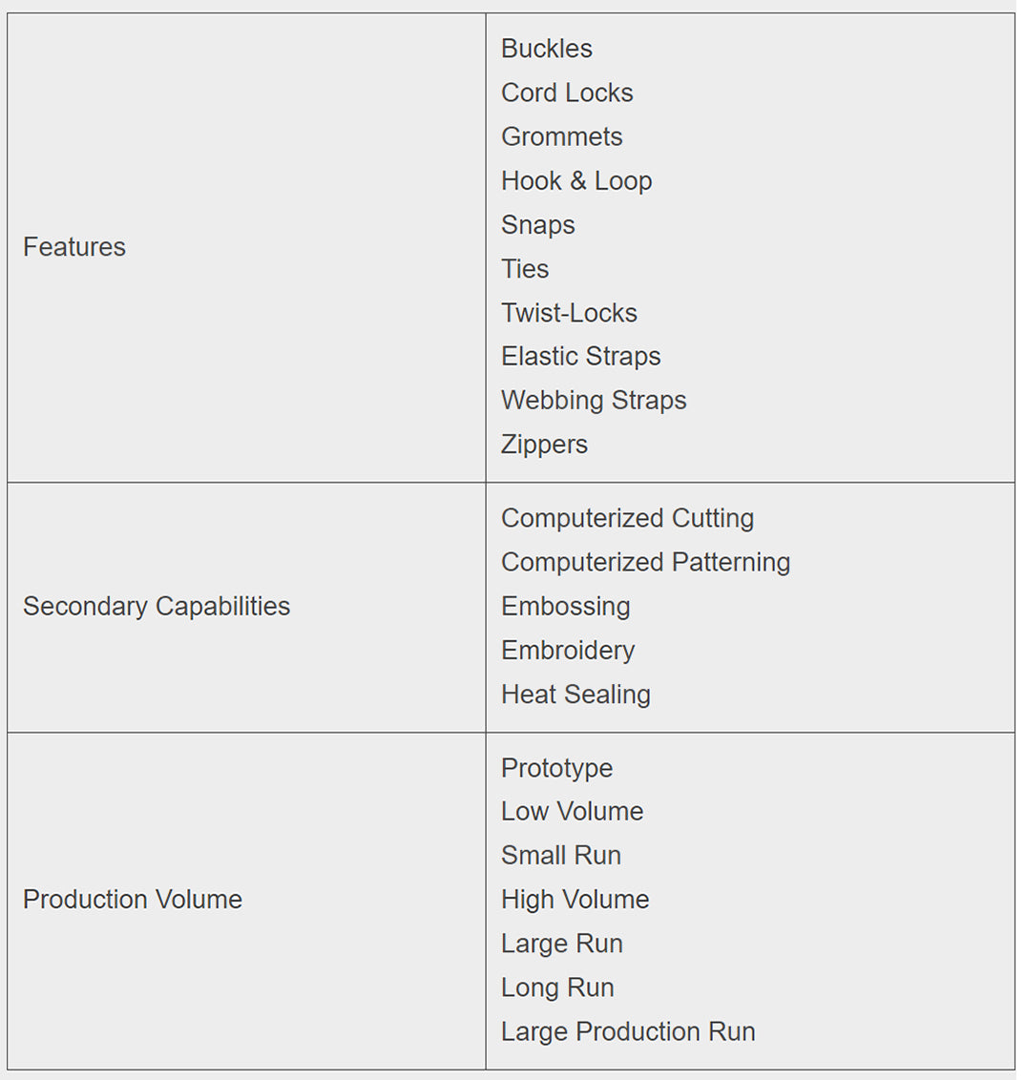Click the Webbing Straps entry
This screenshot has width=1025, height=1080.
click(594, 400)
